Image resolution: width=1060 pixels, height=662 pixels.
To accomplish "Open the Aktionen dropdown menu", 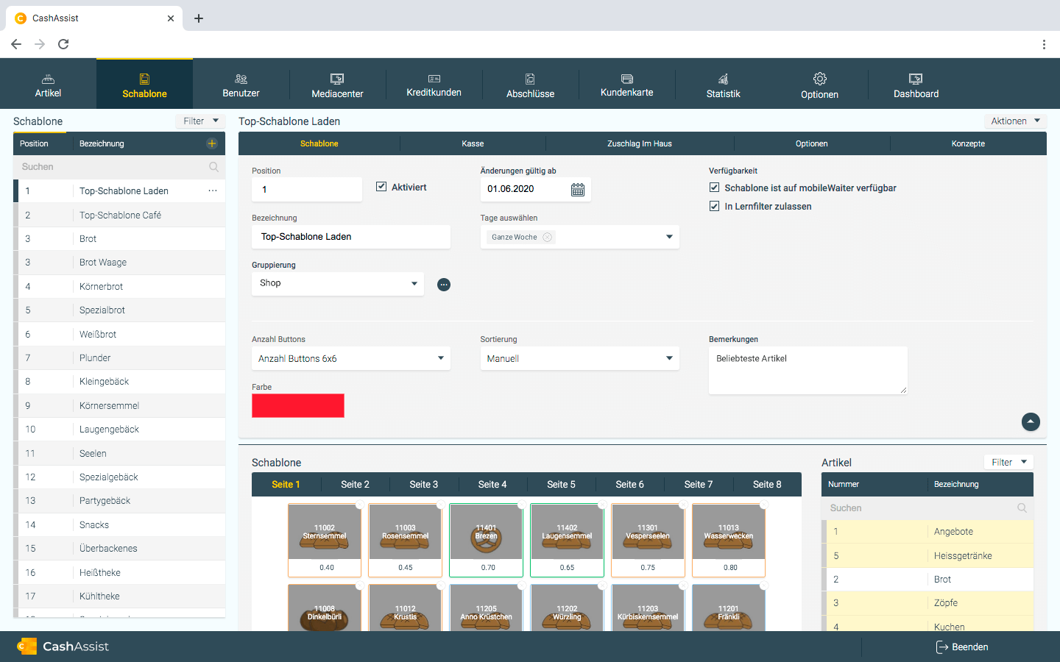I will (x=1015, y=121).
